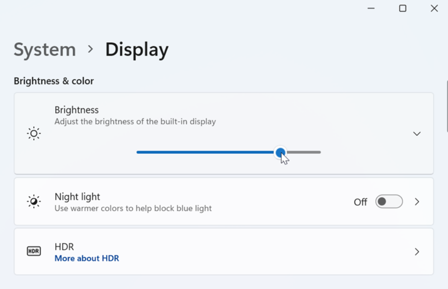This screenshot has width=448, height=289.
Task: Click the Display breadcrumb heading
Action: pos(137,50)
